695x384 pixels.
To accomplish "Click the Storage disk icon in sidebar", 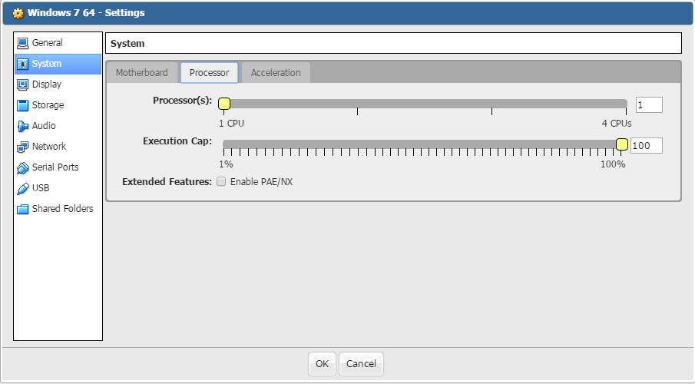I will click(x=23, y=105).
